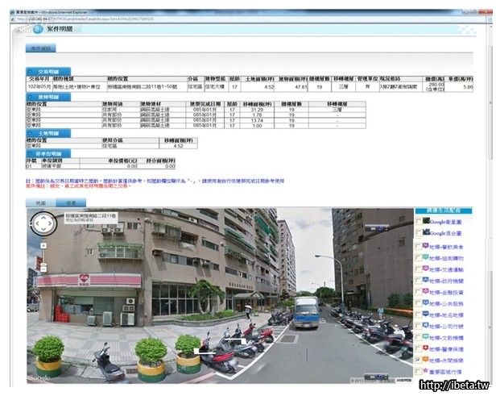Uncheck the 地標-休閒娛樂 checkbox
This screenshot has height=396, width=496.
tap(418, 360)
